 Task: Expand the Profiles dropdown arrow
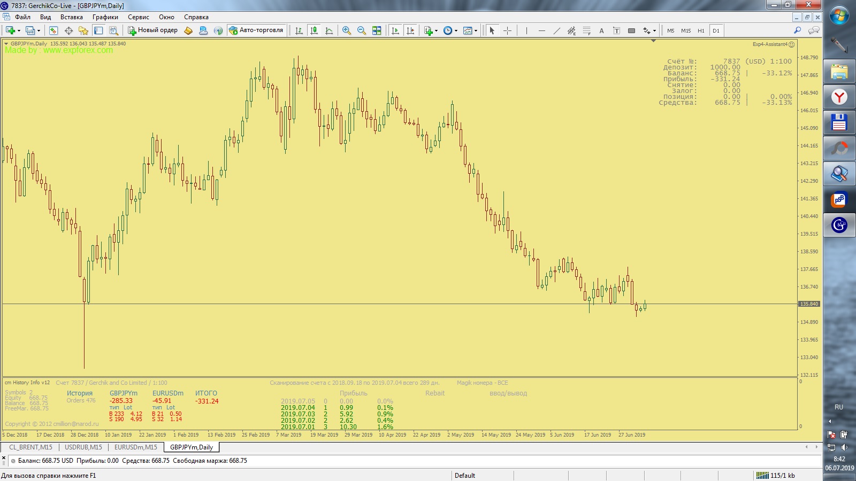click(39, 30)
